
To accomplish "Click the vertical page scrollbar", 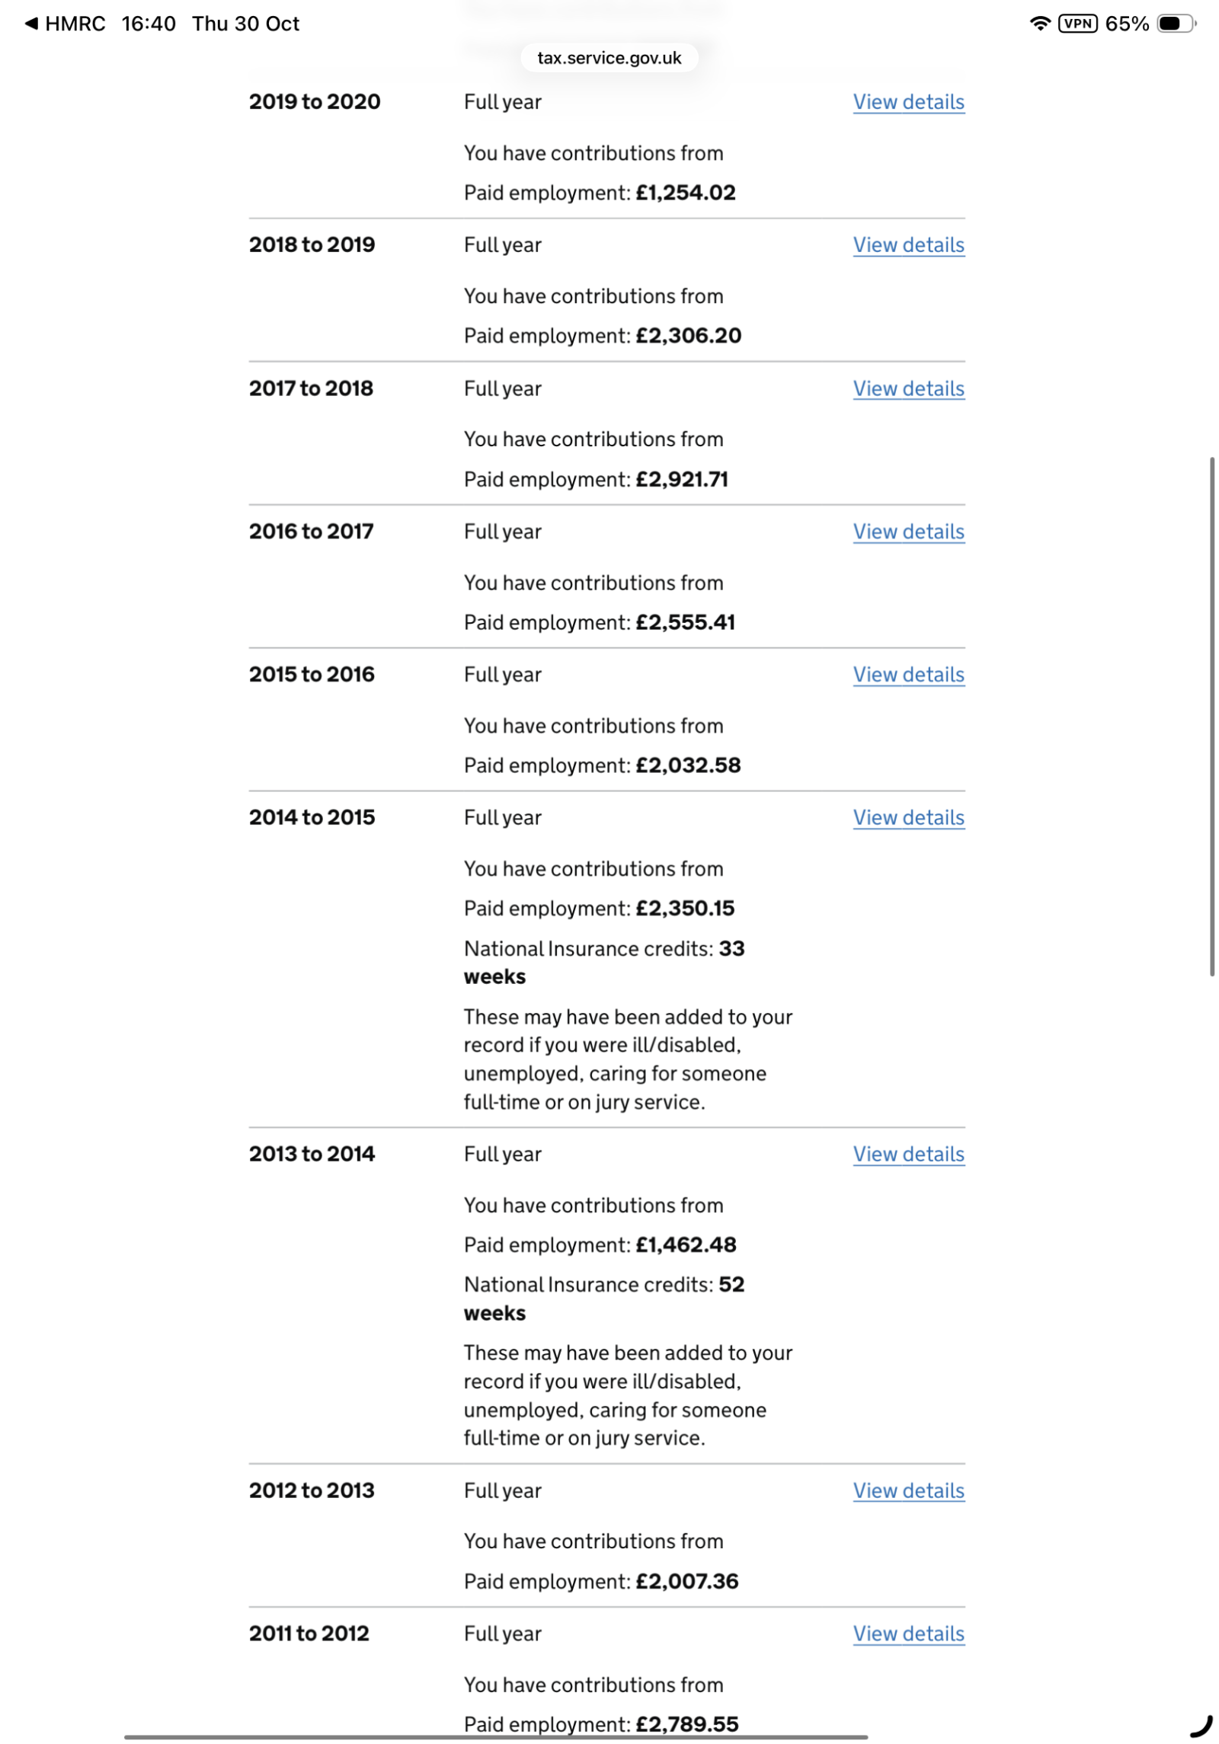I will pyautogui.click(x=1211, y=716).
